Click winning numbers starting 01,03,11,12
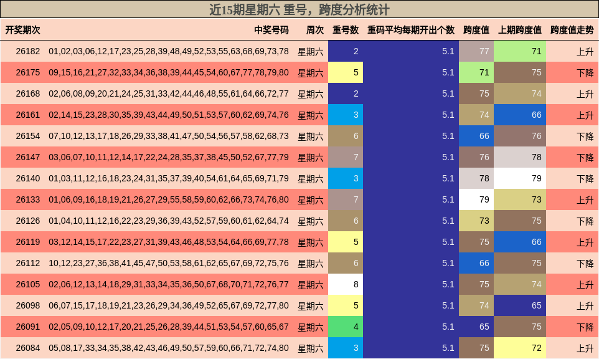 click(169, 178)
